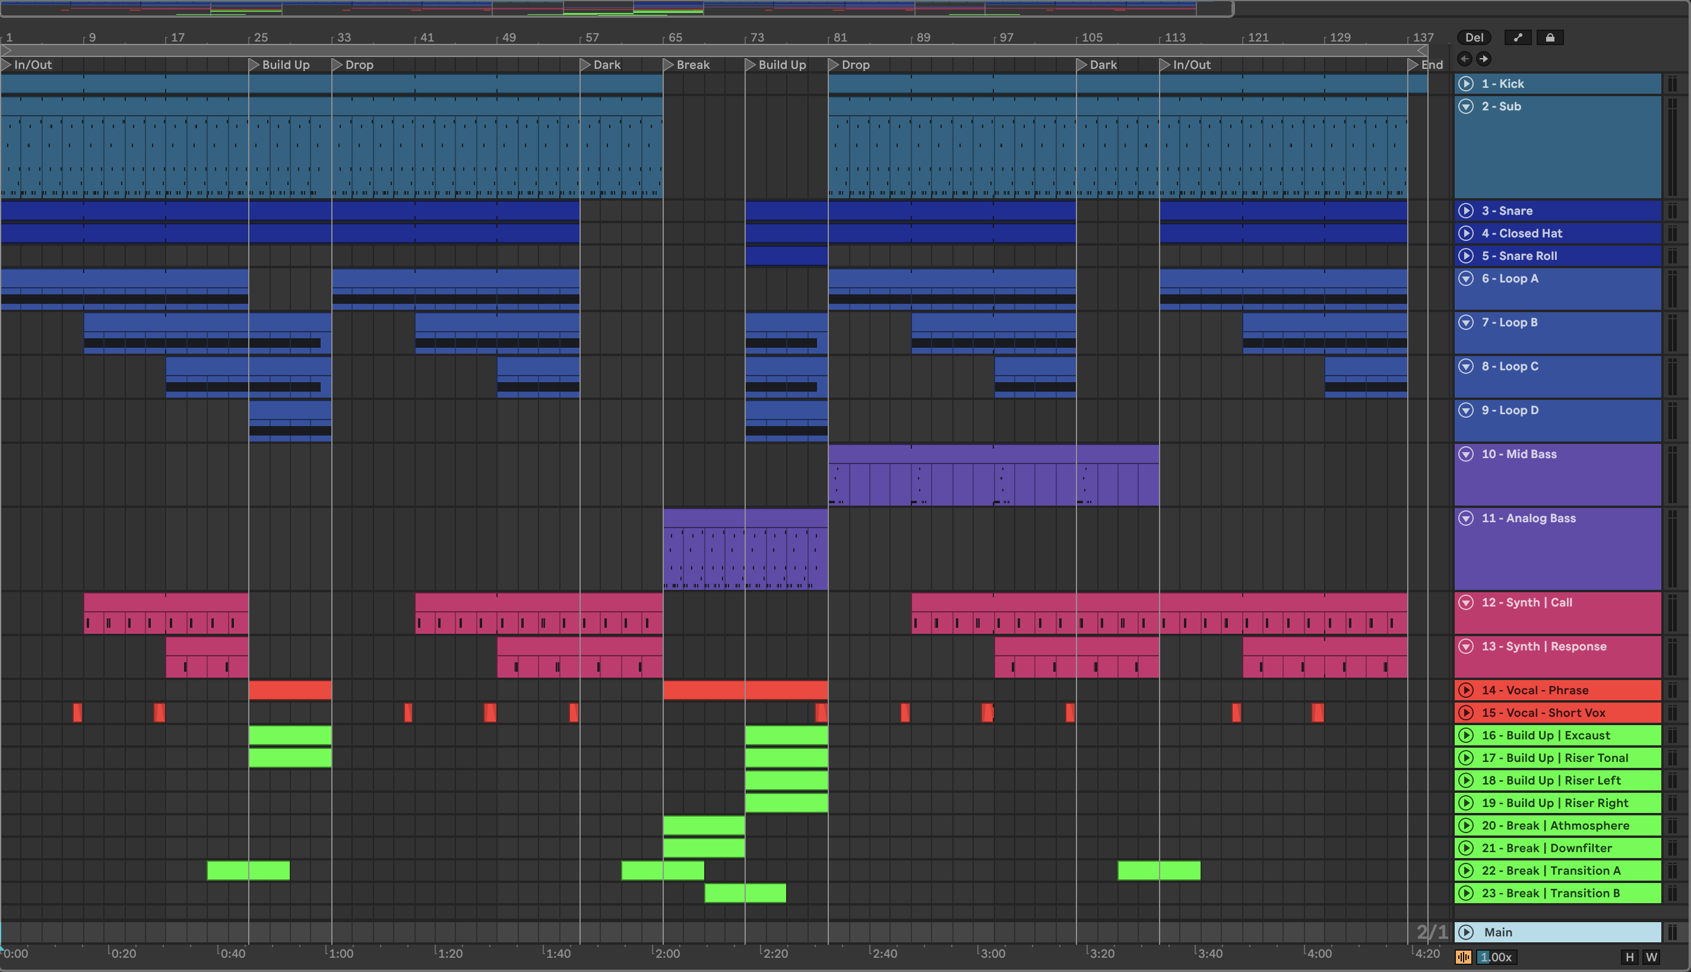The image size is (1691, 972).
Task: Go to the next locator arrow
Action: (1483, 59)
